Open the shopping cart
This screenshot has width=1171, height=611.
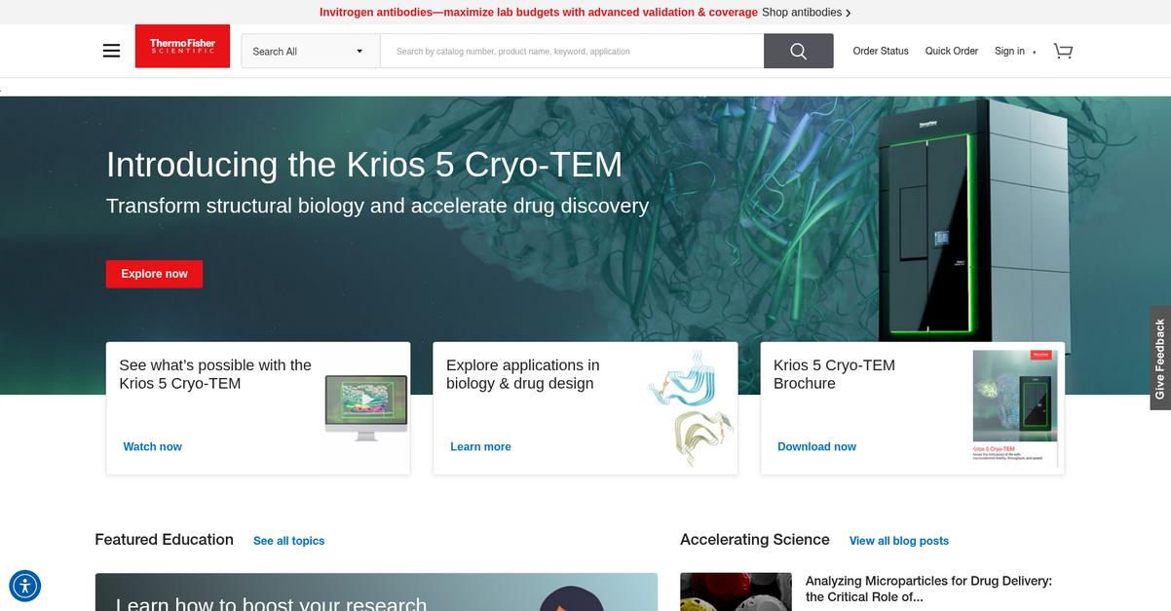(1063, 51)
